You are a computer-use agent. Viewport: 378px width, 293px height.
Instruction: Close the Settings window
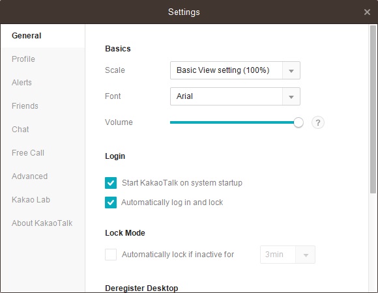click(x=367, y=12)
